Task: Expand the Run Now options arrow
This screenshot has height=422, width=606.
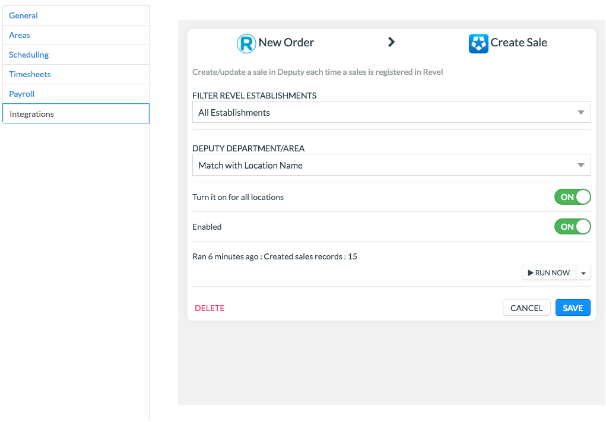Action: pos(583,273)
